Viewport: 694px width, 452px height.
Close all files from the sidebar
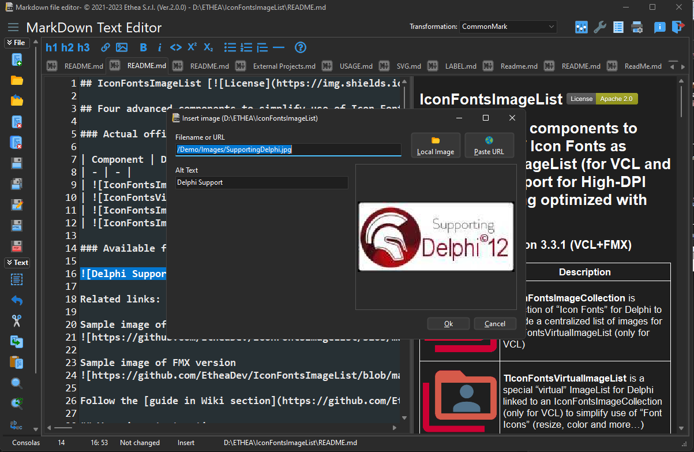(17, 143)
